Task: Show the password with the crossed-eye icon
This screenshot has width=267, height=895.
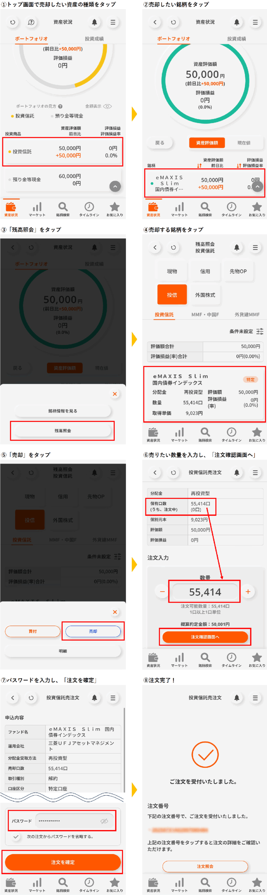Action: [x=104, y=821]
